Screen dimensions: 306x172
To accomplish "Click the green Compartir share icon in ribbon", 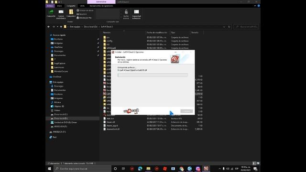I will [51, 12].
